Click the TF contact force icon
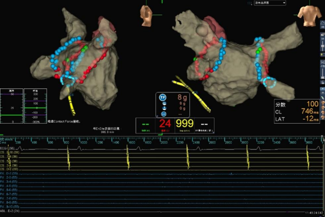This screenshot has height=217, width=325. click(x=162, y=97)
